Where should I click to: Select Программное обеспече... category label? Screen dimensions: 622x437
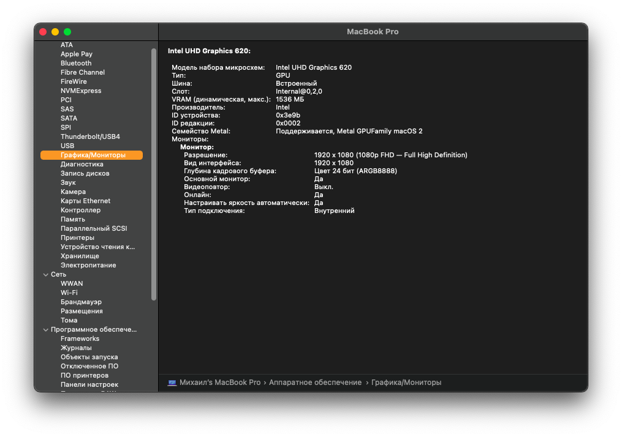94,329
